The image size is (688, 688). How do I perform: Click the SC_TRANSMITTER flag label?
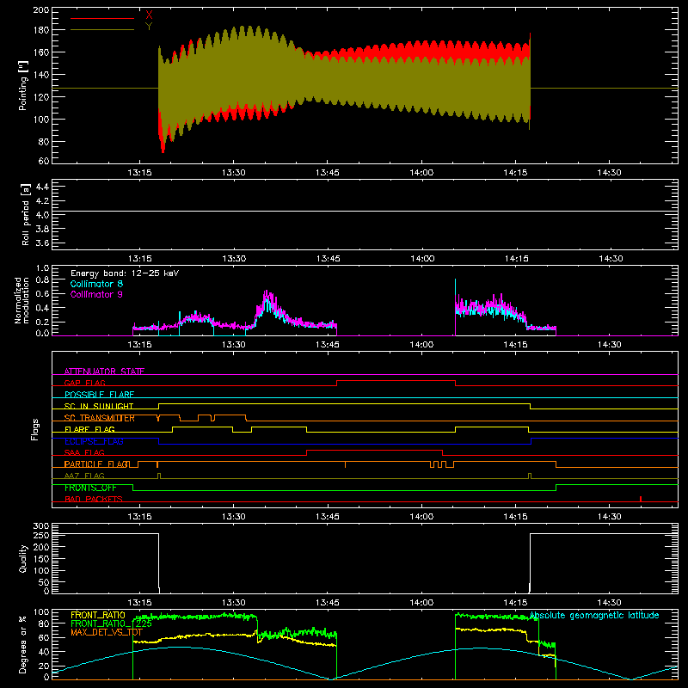(x=100, y=418)
